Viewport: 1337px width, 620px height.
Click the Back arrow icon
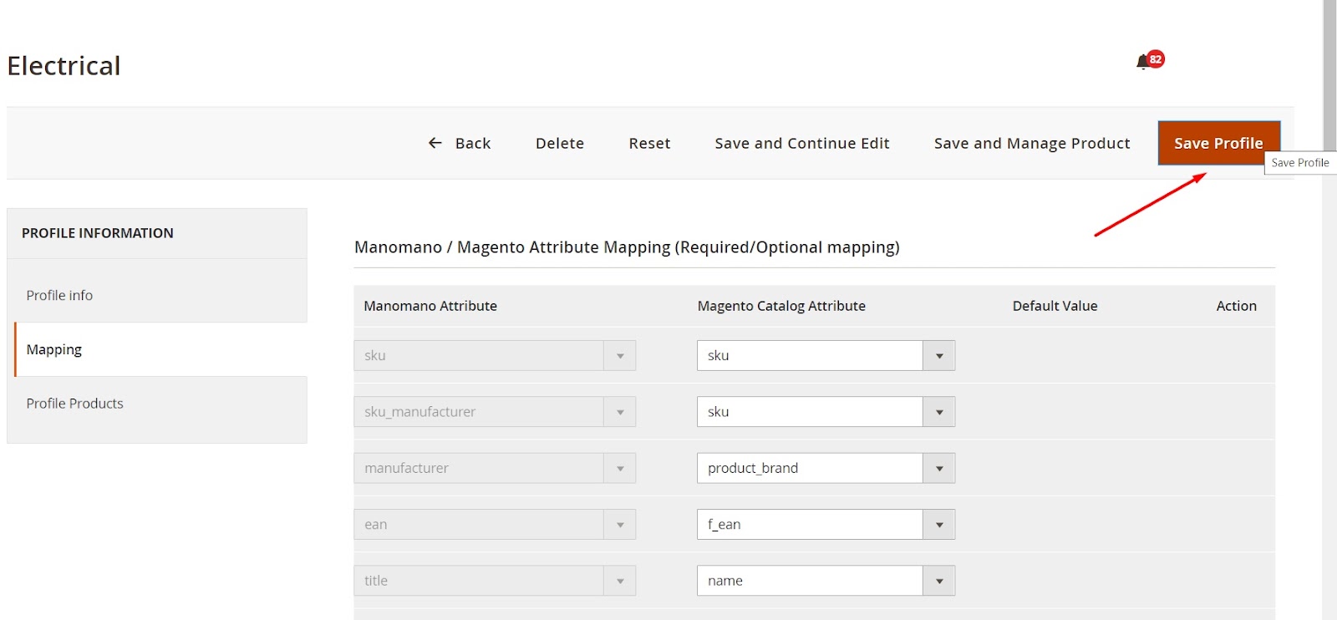click(x=435, y=143)
